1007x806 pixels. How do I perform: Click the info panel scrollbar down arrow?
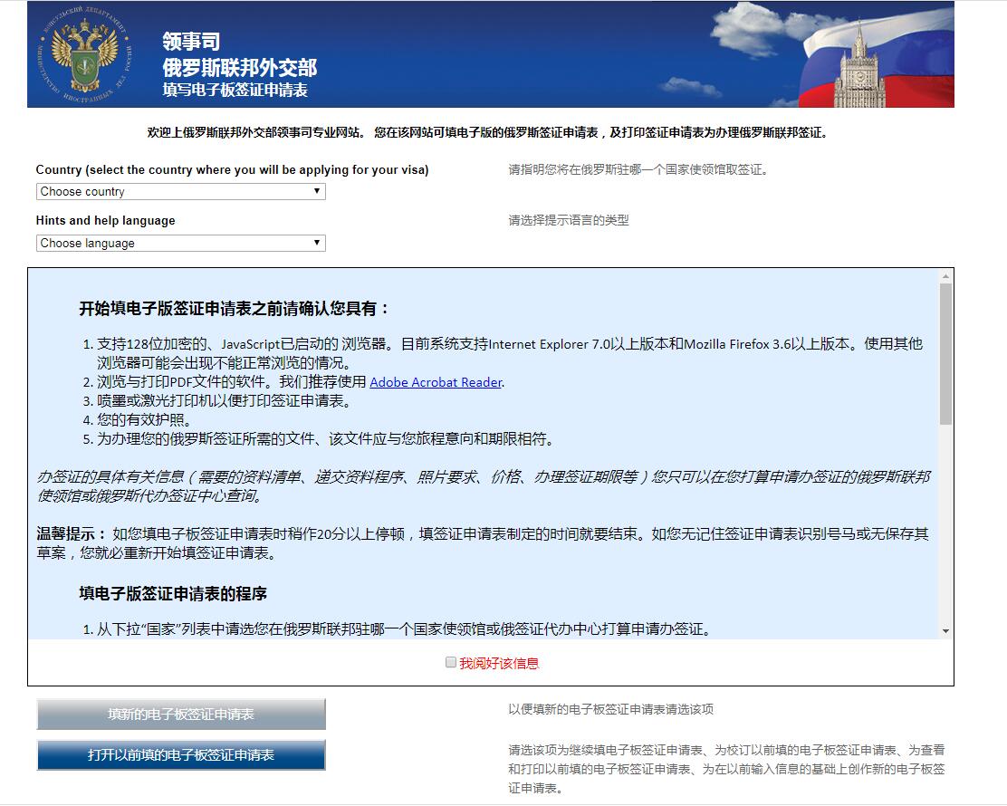(945, 629)
